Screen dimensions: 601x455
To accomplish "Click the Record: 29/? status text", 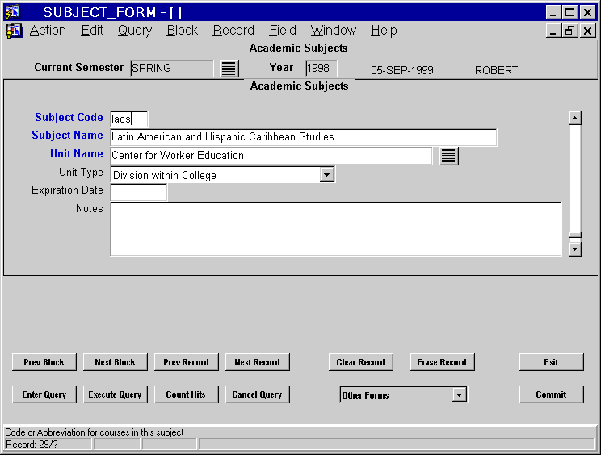I will [x=32, y=445].
